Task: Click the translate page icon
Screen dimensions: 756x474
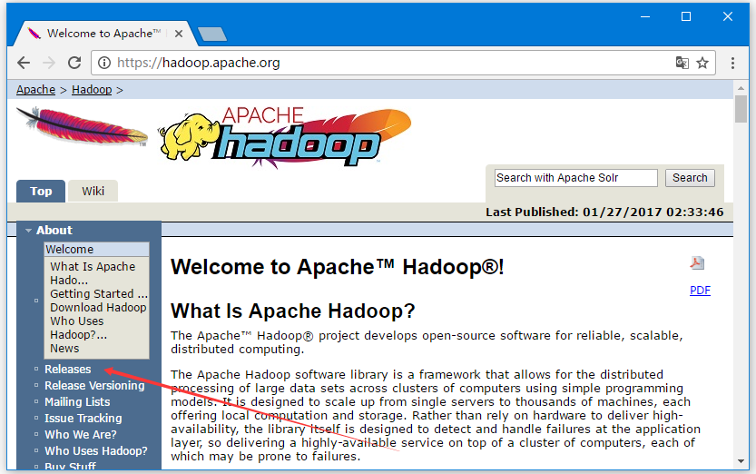Action: pyautogui.click(x=682, y=63)
